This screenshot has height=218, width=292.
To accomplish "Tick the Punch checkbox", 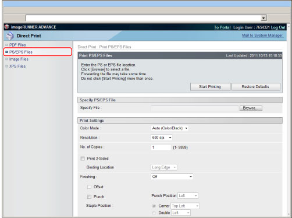I will pos(89,197).
